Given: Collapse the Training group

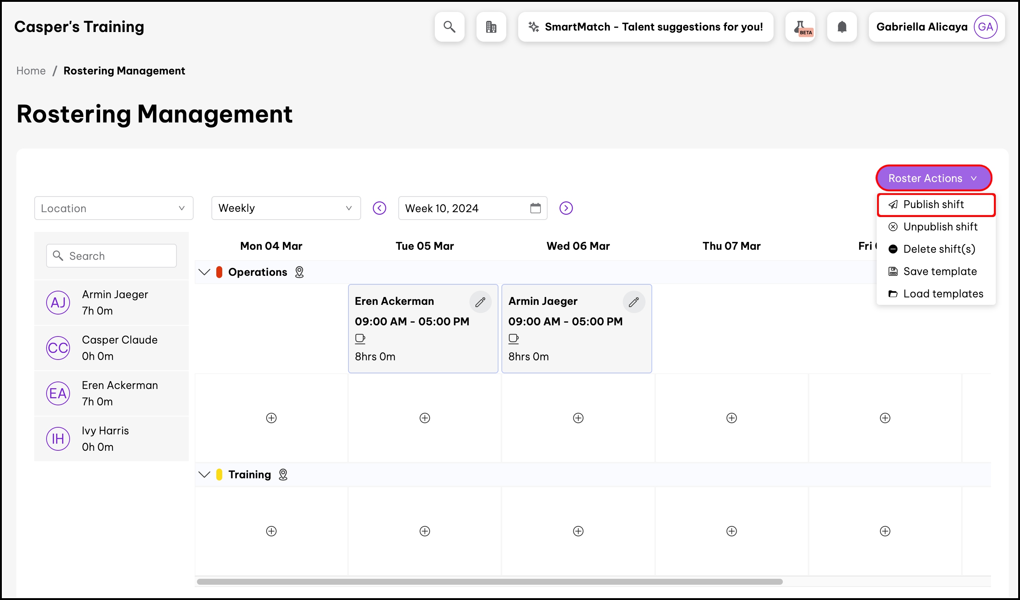Looking at the screenshot, I should (x=204, y=474).
